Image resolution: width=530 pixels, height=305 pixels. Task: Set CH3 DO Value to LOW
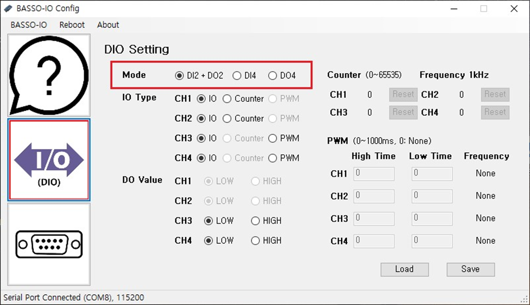(x=219, y=221)
